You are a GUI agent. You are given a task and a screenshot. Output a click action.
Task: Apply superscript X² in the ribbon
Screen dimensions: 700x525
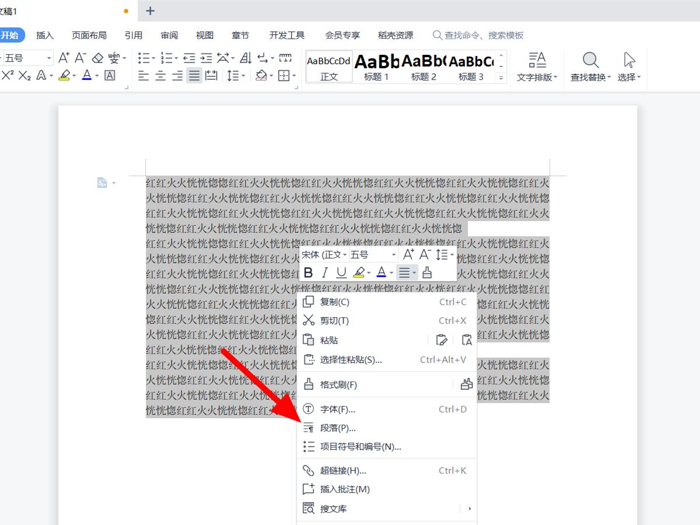tap(8, 75)
